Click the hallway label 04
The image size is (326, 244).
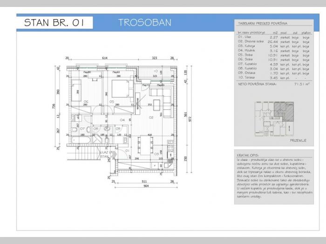pyautogui.click(x=122, y=120)
